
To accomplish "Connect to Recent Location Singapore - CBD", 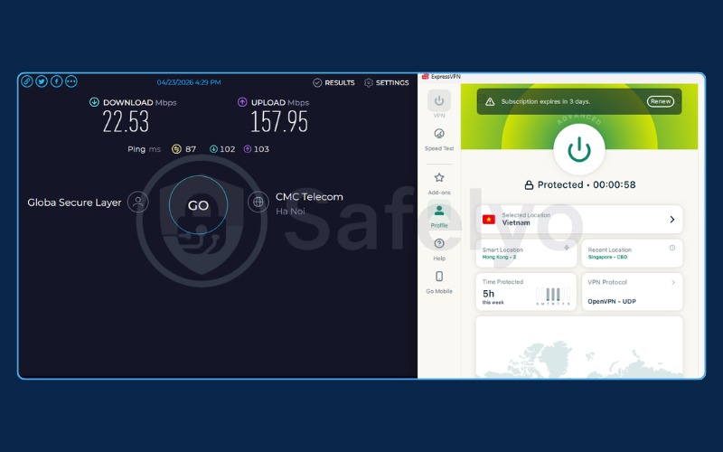I will (632, 253).
